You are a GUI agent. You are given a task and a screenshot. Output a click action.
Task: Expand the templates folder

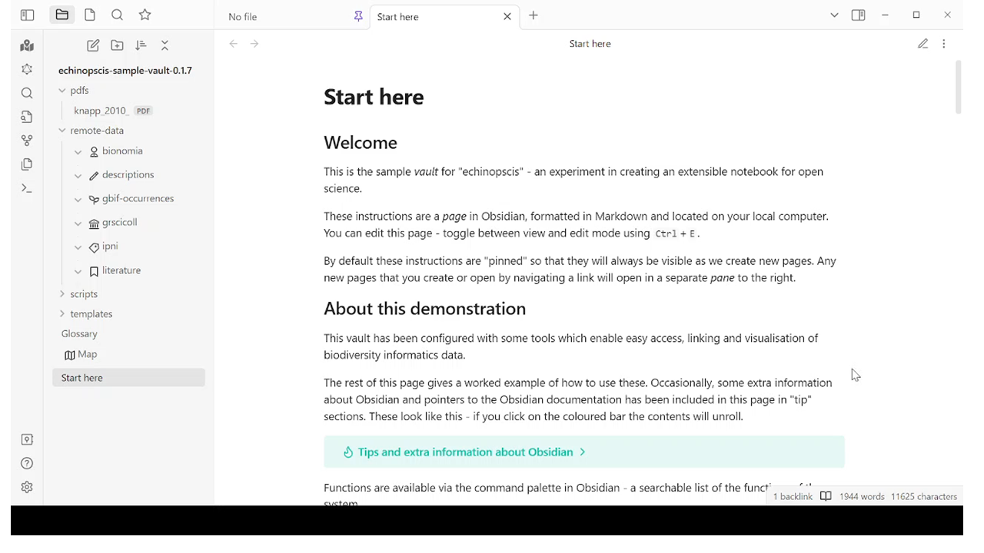click(x=62, y=314)
